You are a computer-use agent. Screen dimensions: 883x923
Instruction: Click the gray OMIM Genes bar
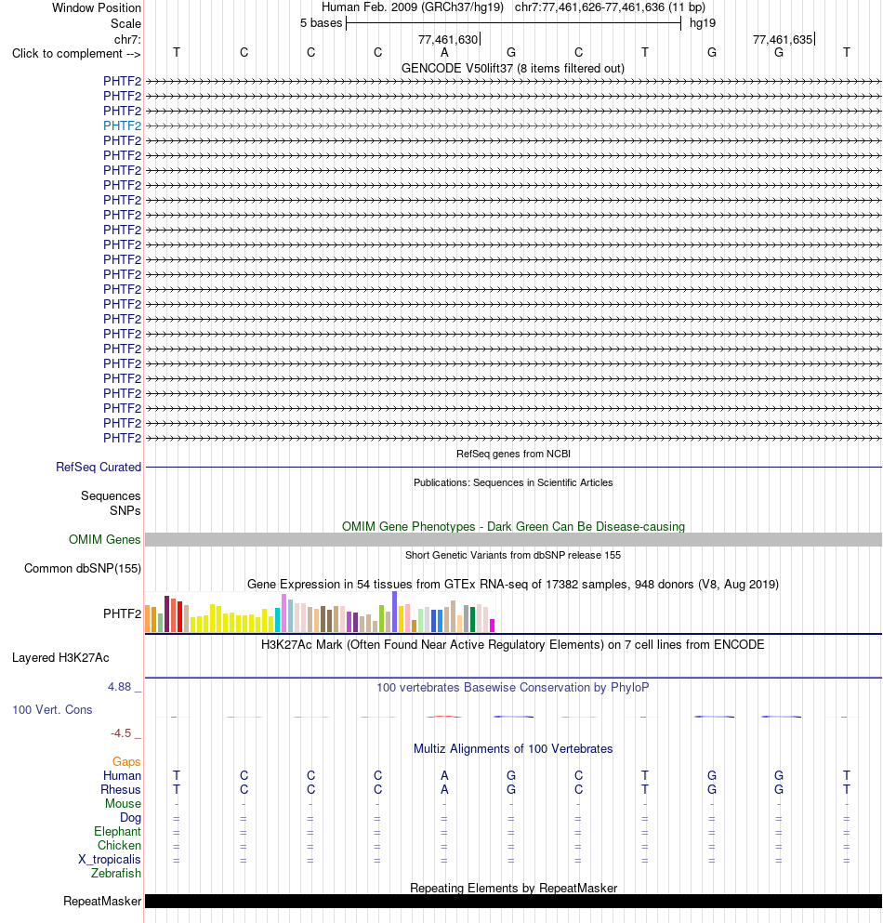513,539
